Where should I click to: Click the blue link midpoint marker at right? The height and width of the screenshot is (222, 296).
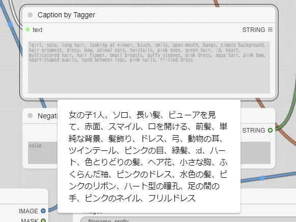262,178
